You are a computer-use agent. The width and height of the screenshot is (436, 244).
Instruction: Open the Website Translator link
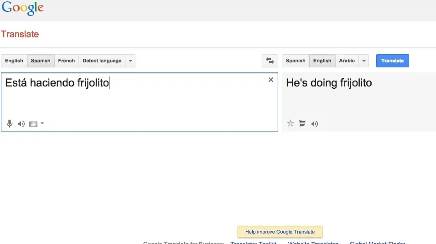tap(313, 242)
